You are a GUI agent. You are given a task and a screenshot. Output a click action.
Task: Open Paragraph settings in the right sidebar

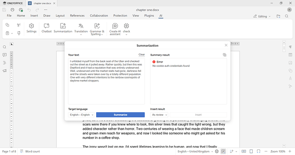pyautogui.click(x=290, y=47)
